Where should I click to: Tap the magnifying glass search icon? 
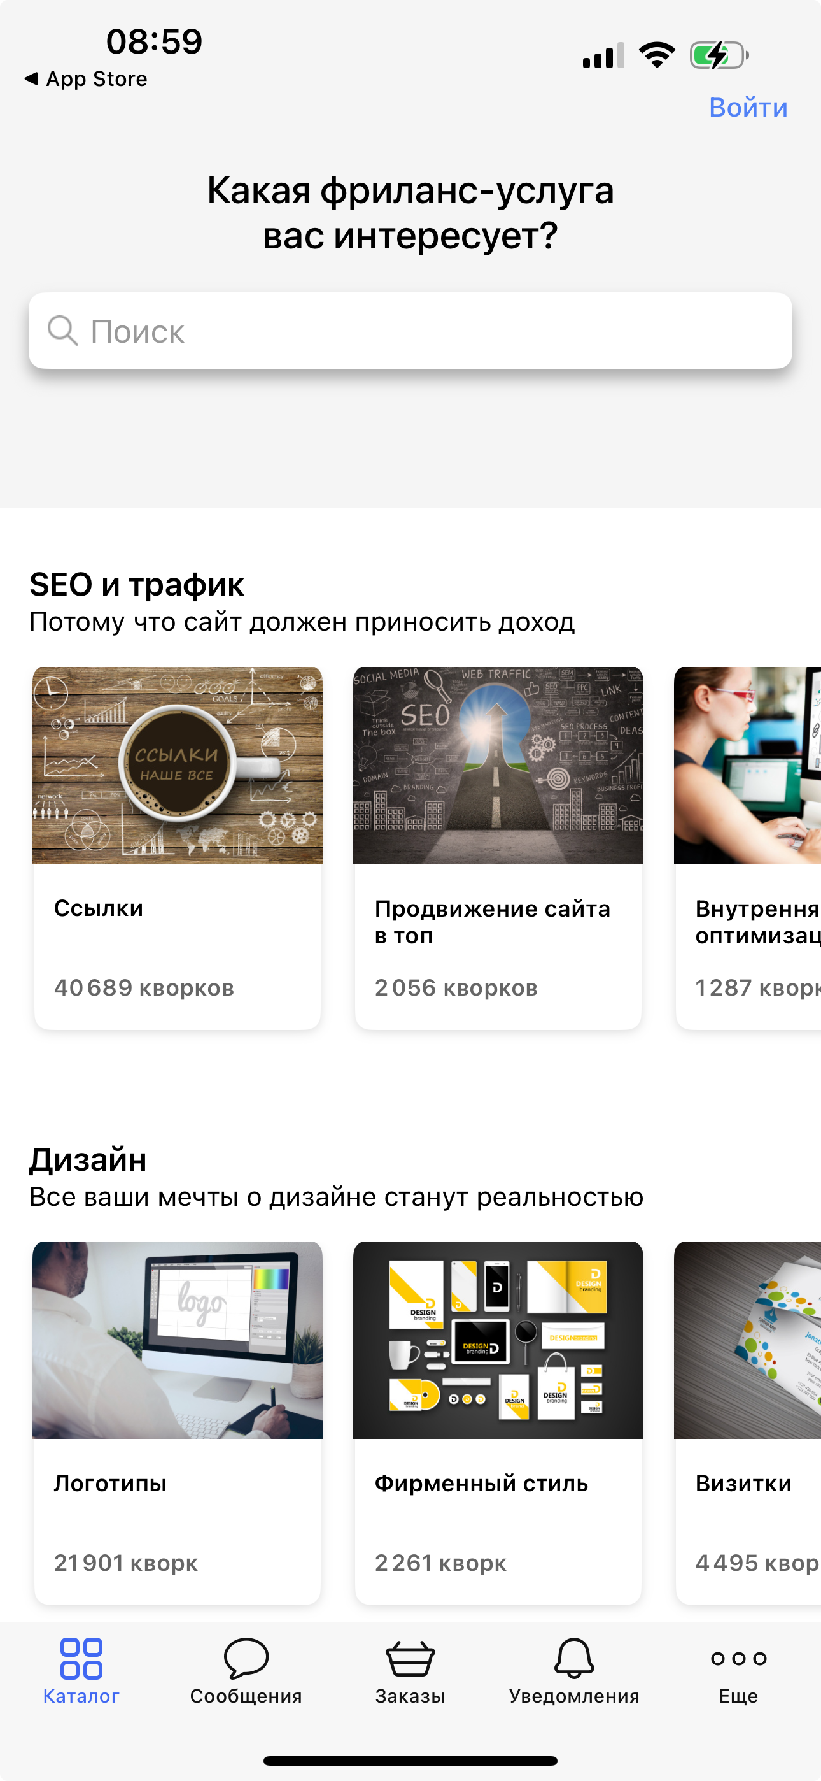(x=62, y=331)
